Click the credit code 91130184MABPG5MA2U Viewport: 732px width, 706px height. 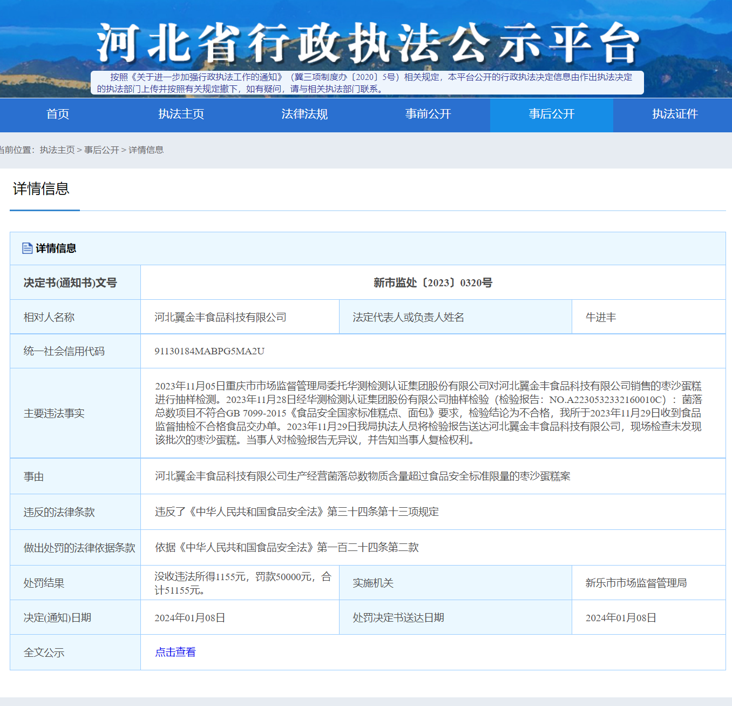[209, 352]
